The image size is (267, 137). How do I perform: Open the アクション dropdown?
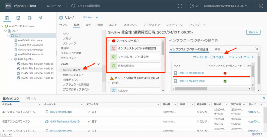(90, 17)
